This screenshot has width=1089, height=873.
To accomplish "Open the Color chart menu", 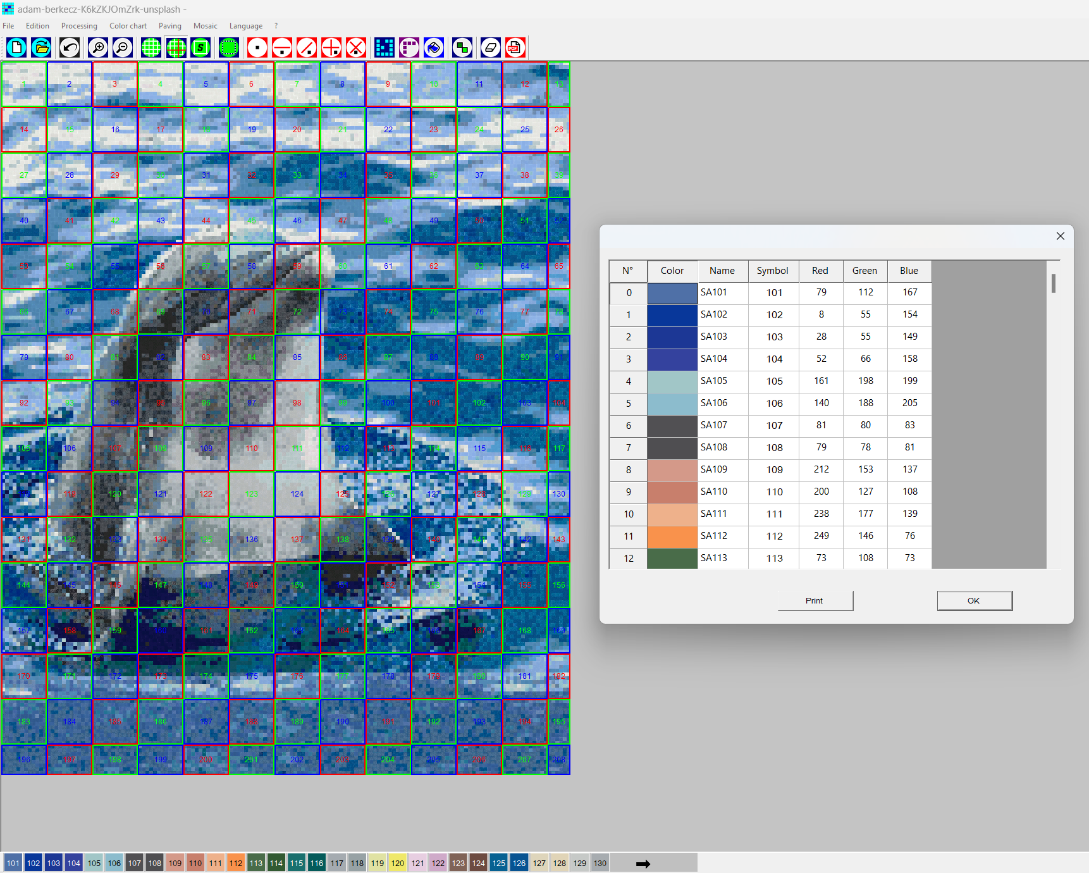I will click(128, 26).
